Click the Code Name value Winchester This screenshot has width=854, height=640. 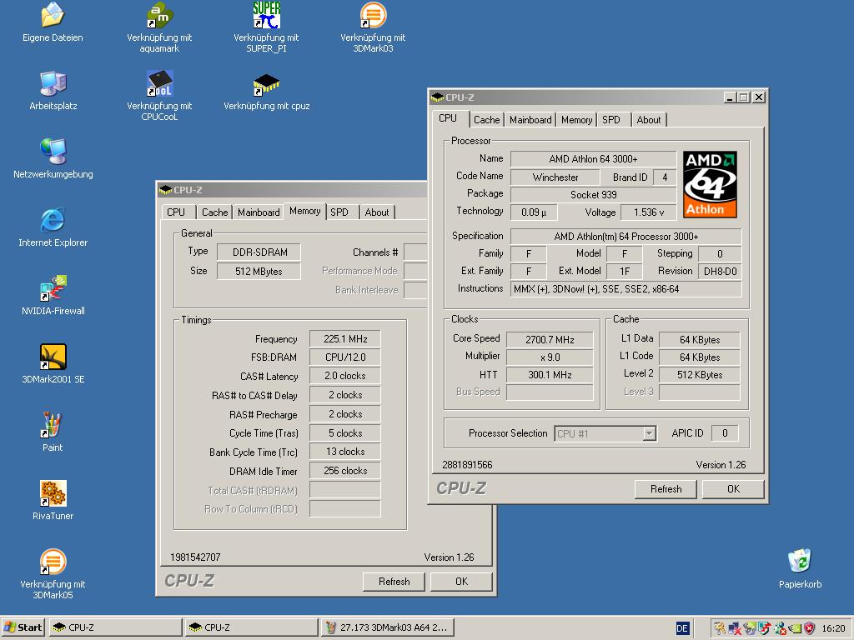[x=555, y=177]
